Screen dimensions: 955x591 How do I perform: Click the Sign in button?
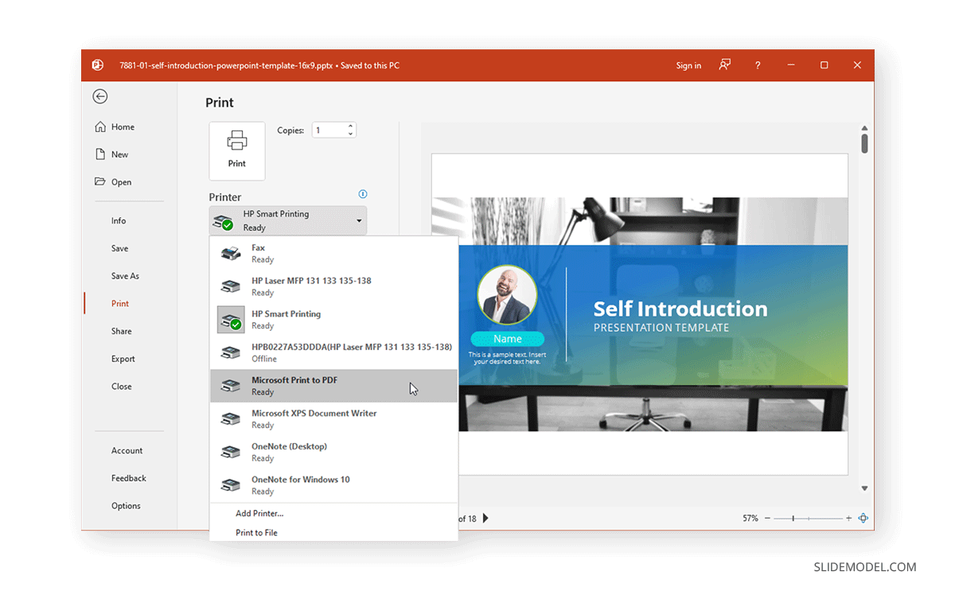pyautogui.click(x=688, y=65)
